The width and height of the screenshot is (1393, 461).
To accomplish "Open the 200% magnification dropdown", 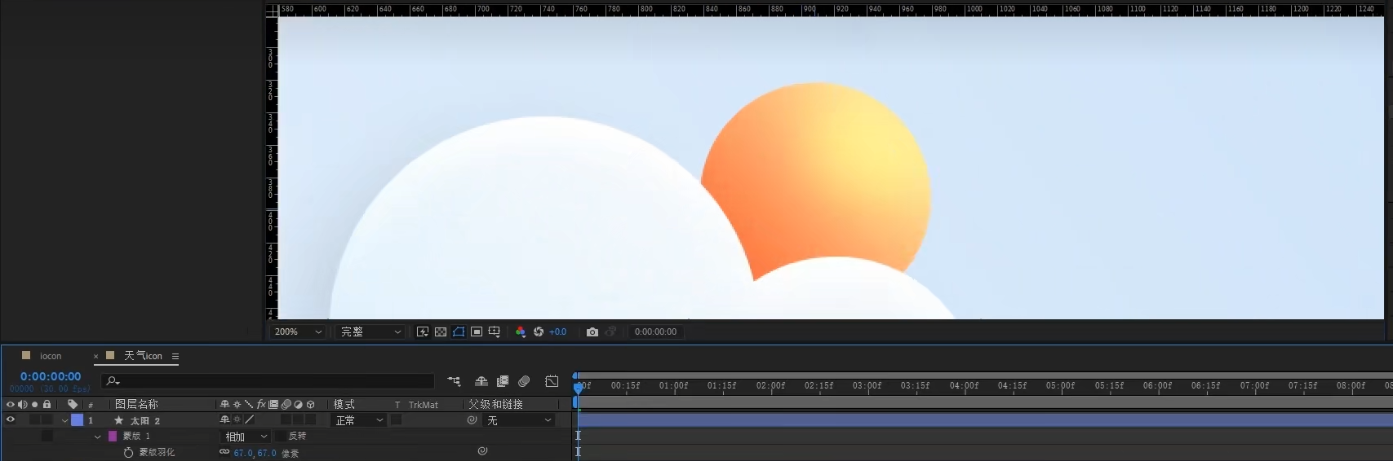I will (x=298, y=331).
